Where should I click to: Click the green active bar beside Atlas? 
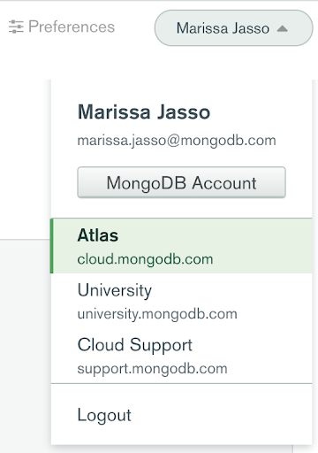52,246
